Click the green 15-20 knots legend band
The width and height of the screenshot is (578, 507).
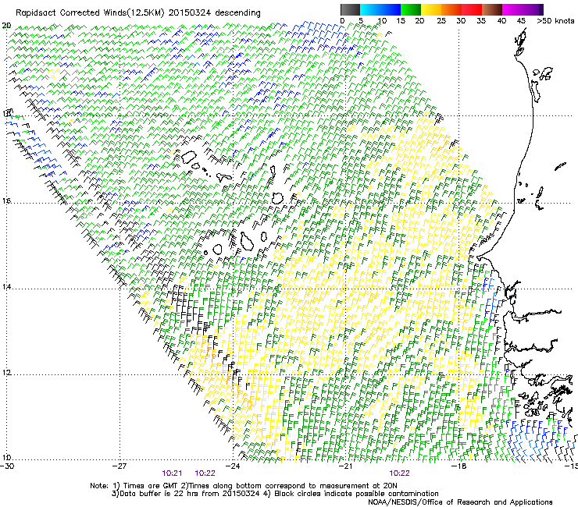[411, 9]
